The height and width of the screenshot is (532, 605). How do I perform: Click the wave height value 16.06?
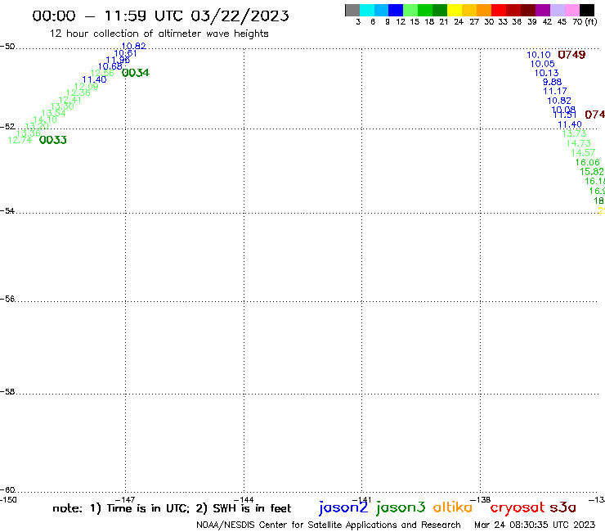point(588,162)
